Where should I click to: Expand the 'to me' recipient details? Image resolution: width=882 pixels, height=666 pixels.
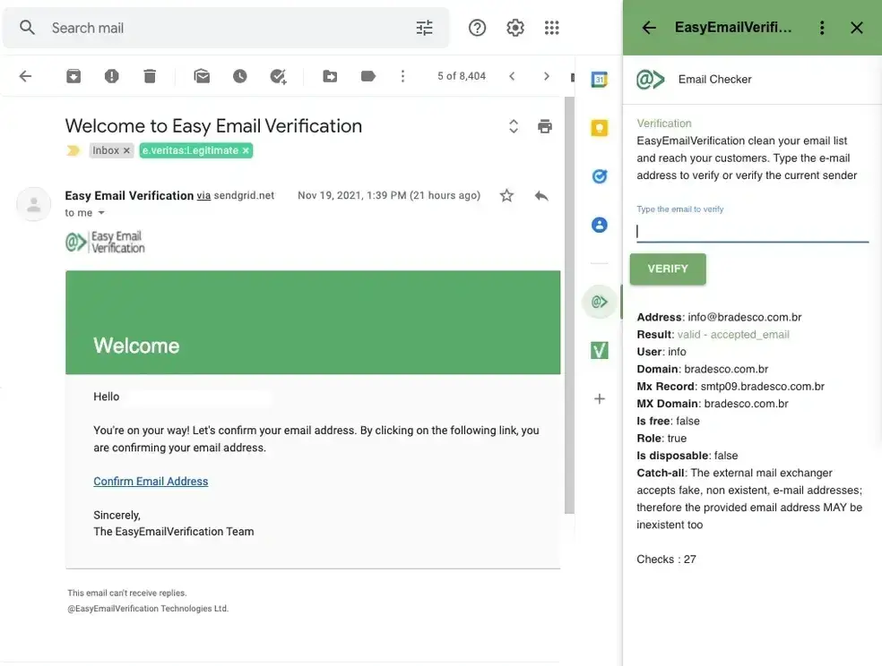[101, 213]
